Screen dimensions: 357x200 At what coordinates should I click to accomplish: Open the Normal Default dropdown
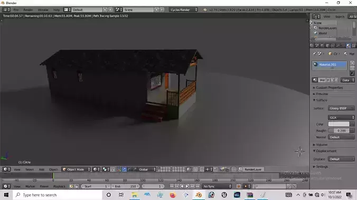pyautogui.click(x=341, y=137)
